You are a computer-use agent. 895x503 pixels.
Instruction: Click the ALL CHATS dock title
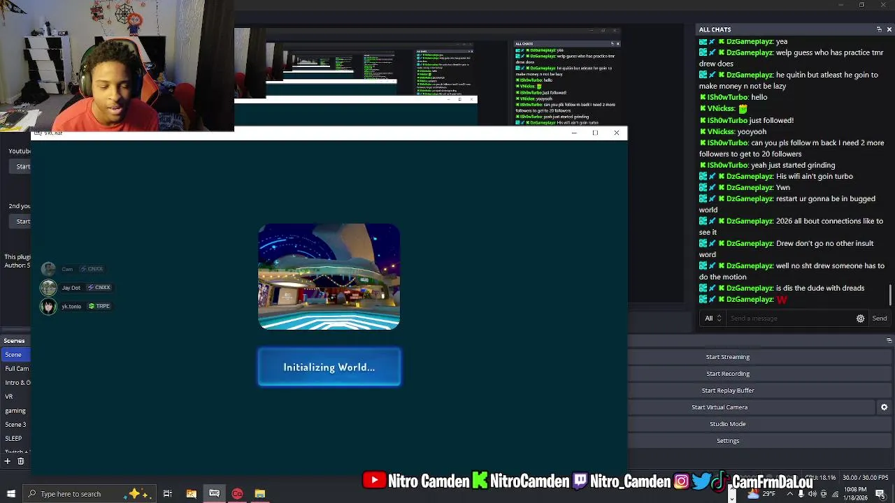715,29
